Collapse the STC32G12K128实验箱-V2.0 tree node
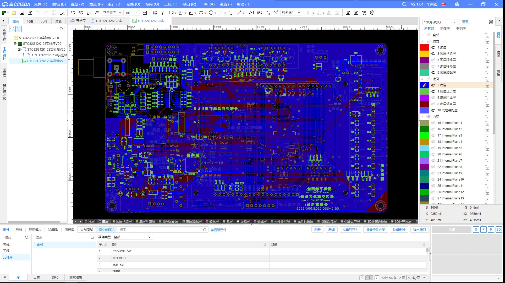 pyautogui.click(x=11, y=38)
